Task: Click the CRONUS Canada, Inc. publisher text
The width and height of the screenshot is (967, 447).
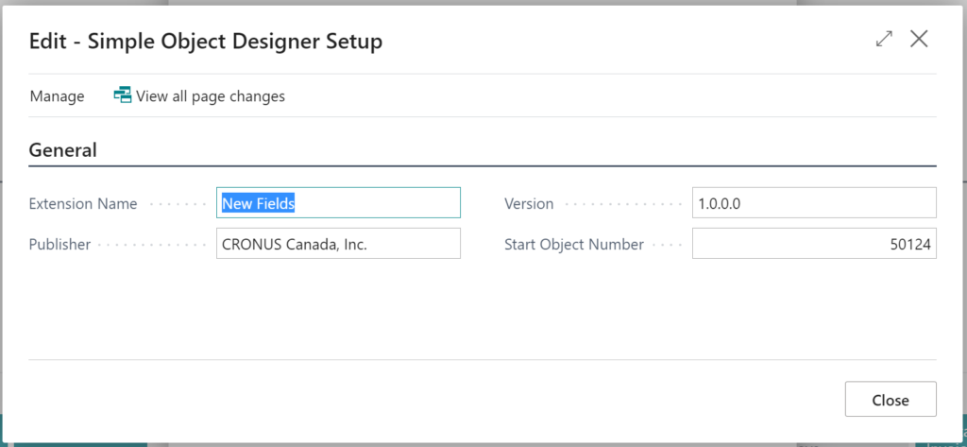Action: tap(295, 244)
